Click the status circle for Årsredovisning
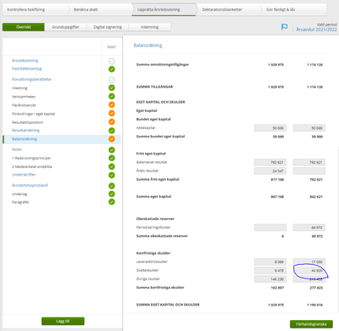The height and width of the screenshot is (331, 339). [x=112, y=61]
